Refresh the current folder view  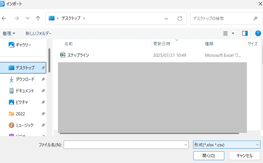180,18
